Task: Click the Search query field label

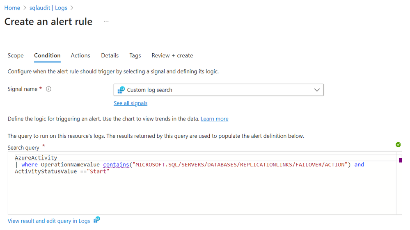Action: coord(23,148)
